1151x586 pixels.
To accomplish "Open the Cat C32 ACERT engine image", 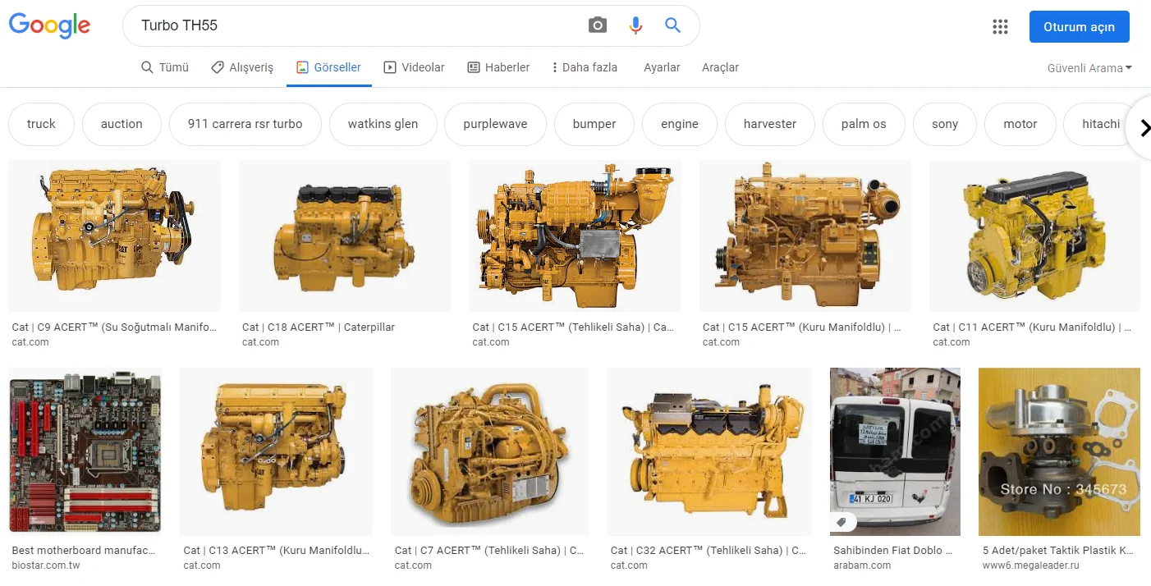I will coord(709,451).
